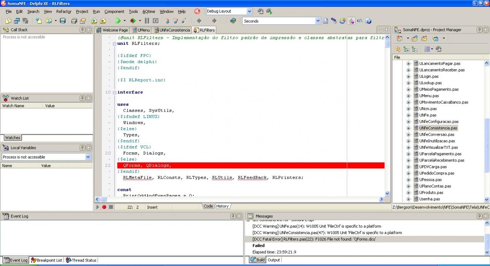Click the Run Until Return icon
Image resolution: width=490 pixels, height=266 pixels.
(x=184, y=21)
